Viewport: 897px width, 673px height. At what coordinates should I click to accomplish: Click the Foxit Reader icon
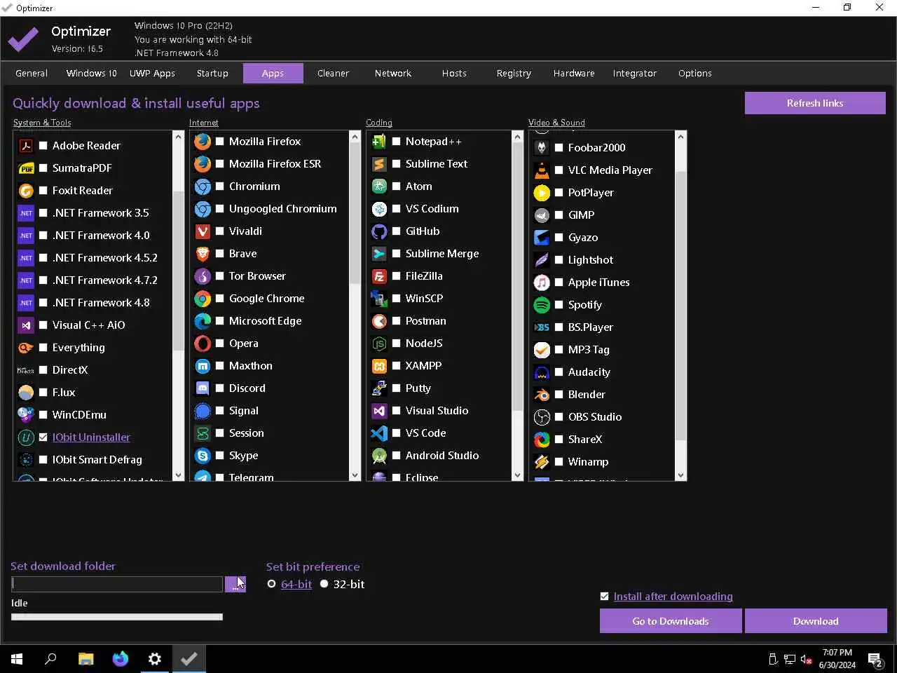(26, 191)
